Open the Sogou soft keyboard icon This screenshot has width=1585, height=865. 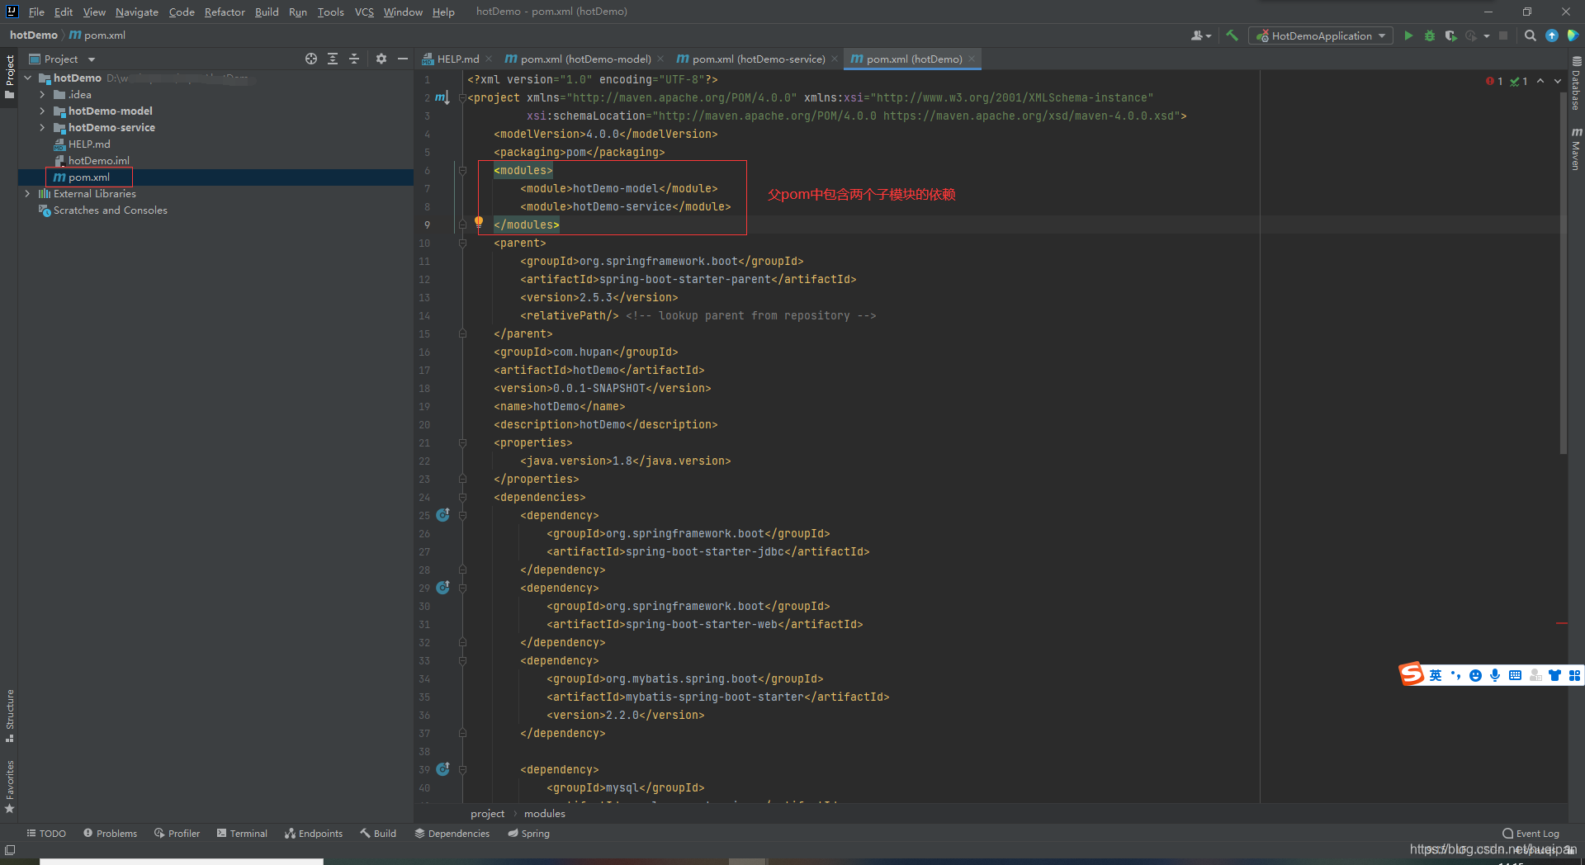(1515, 675)
